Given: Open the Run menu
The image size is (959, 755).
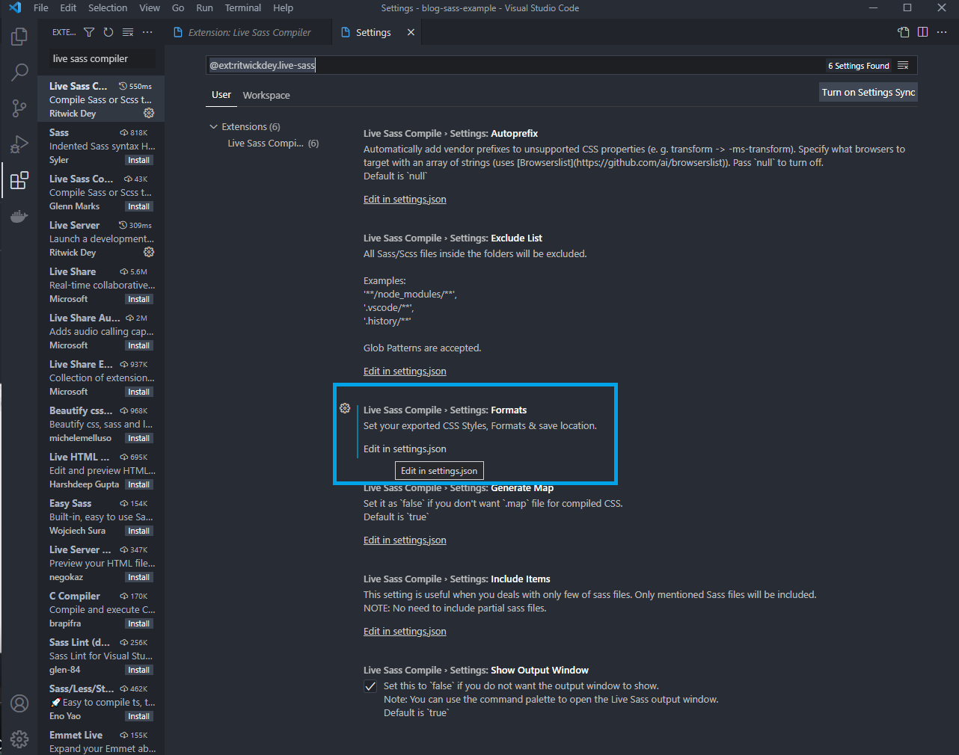Looking at the screenshot, I should click(204, 7).
